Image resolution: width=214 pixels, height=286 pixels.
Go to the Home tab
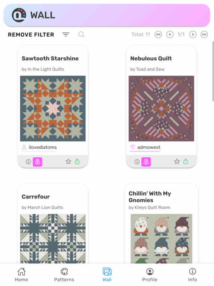click(x=21, y=275)
